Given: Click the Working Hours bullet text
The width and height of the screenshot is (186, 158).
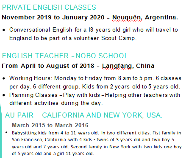Looking at the screenshot, I should tap(95, 82).
